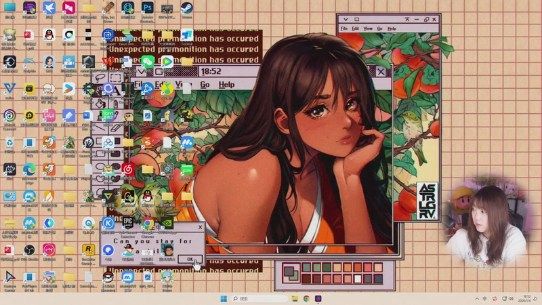Select the Recycle Bin icon

tap(9, 142)
